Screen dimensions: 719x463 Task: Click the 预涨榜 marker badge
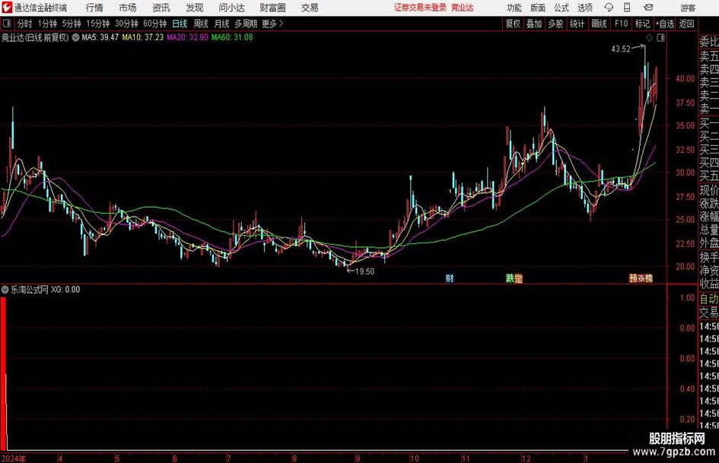click(x=641, y=278)
